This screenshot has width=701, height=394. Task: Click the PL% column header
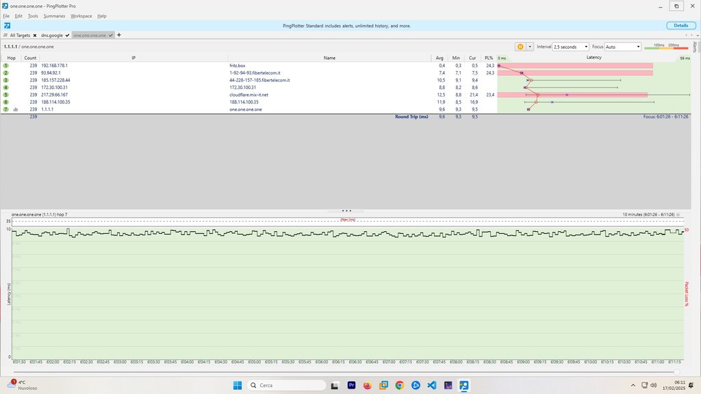[489, 58]
